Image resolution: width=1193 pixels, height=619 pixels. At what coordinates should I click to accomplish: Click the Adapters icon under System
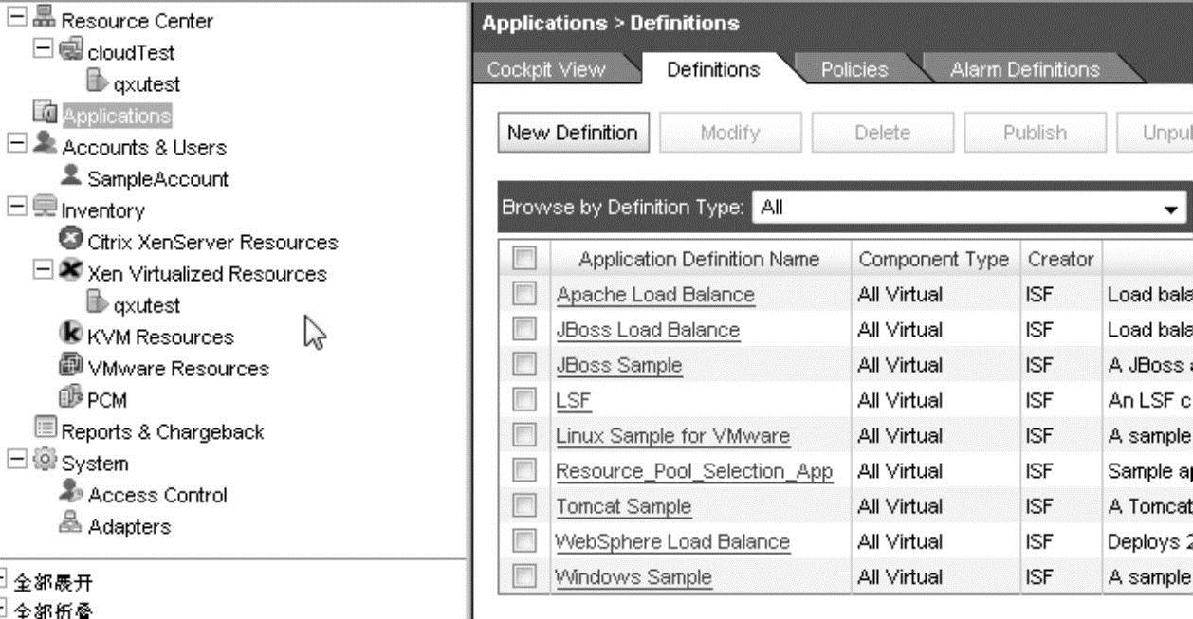(71, 525)
